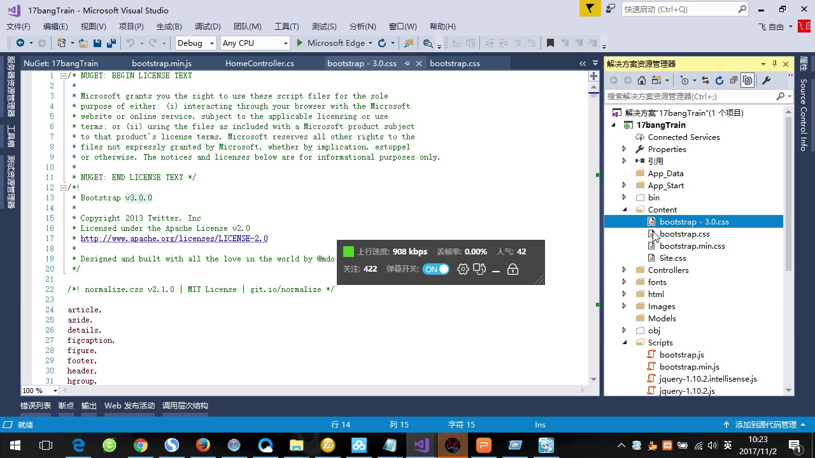Image resolution: width=815 pixels, height=458 pixels.
Task: Click the Undo toolbar arrow
Action: (130, 43)
